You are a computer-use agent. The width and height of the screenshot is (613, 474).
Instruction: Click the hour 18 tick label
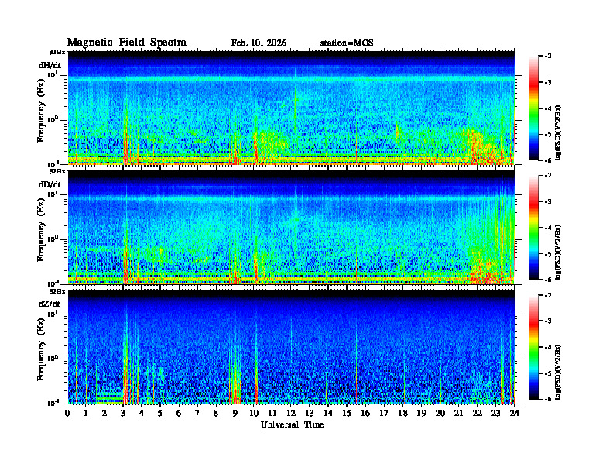402,414
